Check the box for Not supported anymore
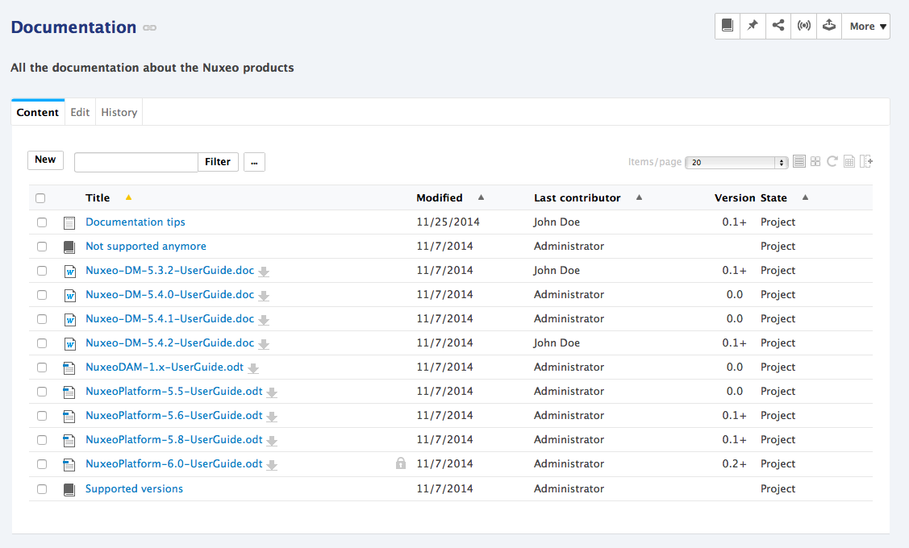 42,247
